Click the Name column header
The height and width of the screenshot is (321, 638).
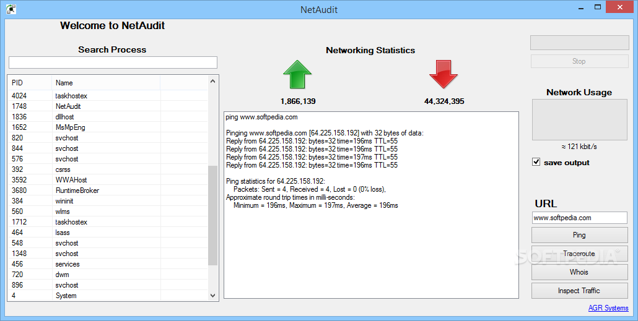click(106, 83)
